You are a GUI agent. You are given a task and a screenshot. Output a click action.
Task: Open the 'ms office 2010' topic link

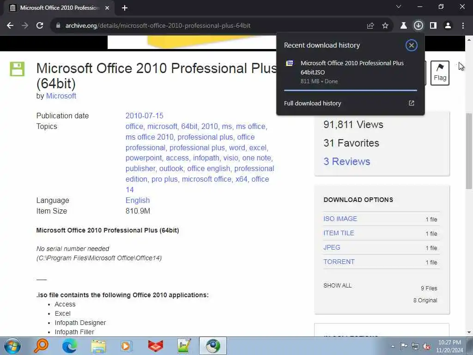click(x=150, y=137)
